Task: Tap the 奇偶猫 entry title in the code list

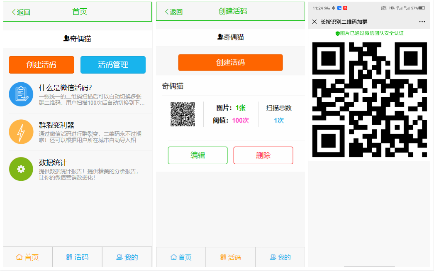Action: (x=173, y=86)
